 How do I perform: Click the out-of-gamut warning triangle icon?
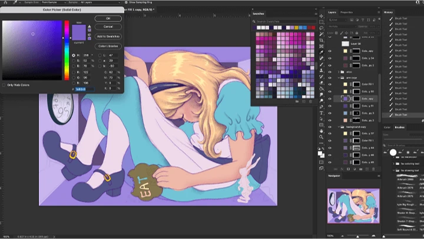click(90, 26)
